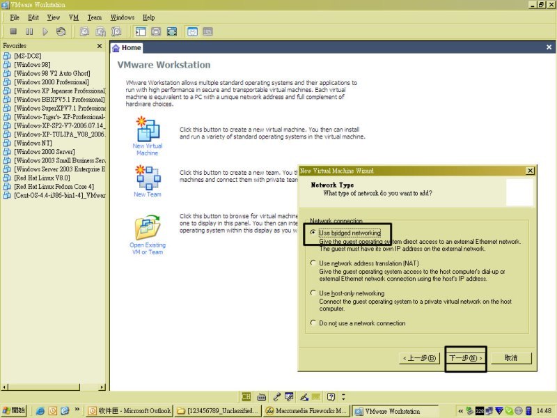
Task: Switch to Macromedia Fireworks taskbar button
Action: pos(306,411)
